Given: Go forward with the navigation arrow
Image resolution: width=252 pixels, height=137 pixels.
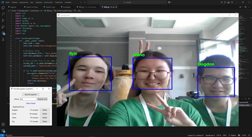Looking at the screenshot, I should pyautogui.click(x=85, y=2).
